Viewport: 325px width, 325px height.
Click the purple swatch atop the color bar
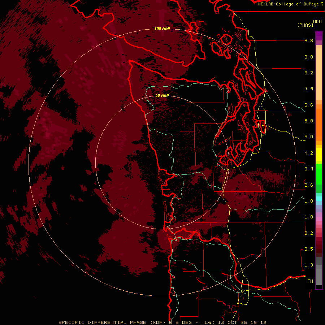click(x=319, y=36)
